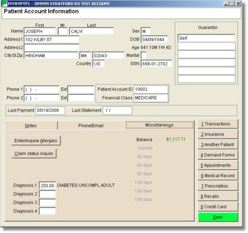Click the Diagnosis 1 code field
Image resolution: width=248 pixels, height=233 pixels.
pos(47,185)
